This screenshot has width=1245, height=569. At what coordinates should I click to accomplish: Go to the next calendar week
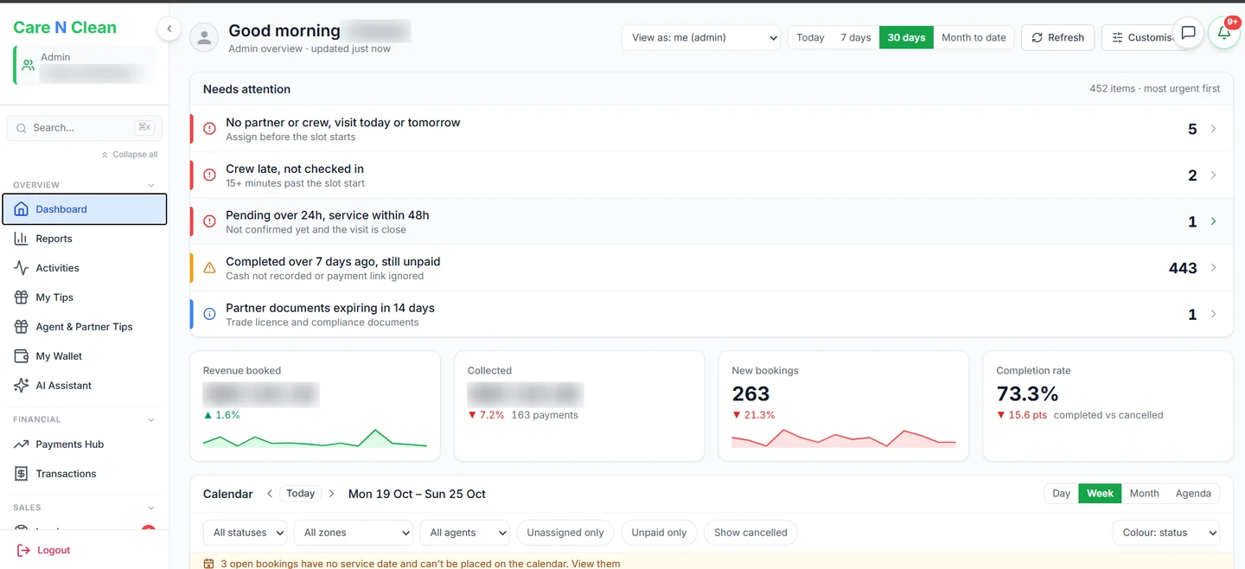tap(331, 494)
